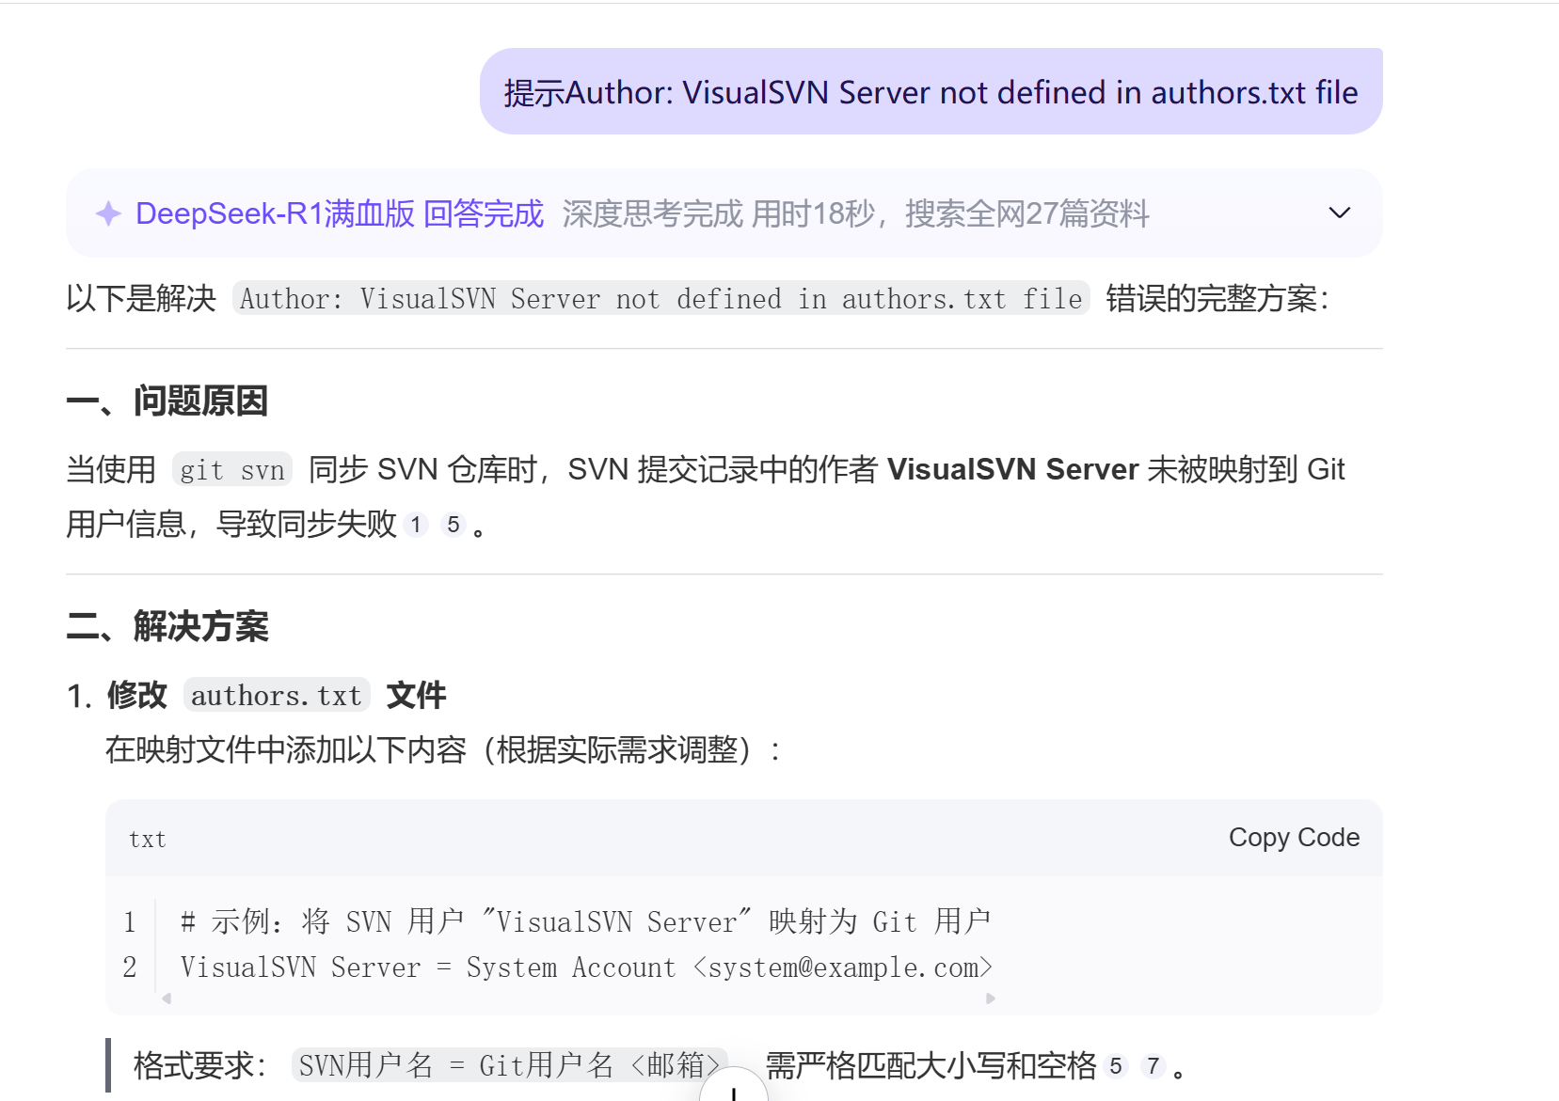Click 'DeepSeek-R1满血版 回答完成' label
Screen dimensions: 1559x1101
pyautogui.click(x=340, y=213)
